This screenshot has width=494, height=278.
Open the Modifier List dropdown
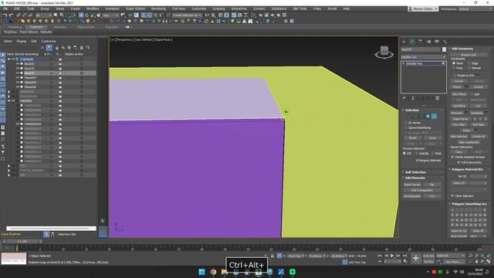424,57
